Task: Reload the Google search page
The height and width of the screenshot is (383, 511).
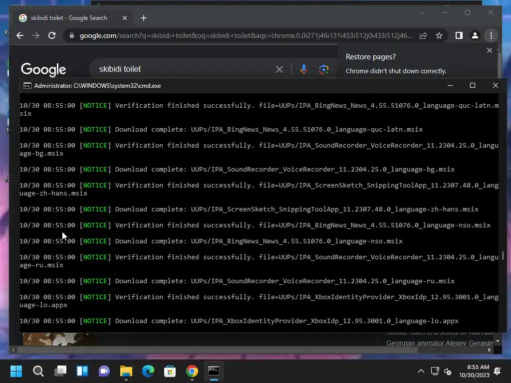Action: click(52, 35)
